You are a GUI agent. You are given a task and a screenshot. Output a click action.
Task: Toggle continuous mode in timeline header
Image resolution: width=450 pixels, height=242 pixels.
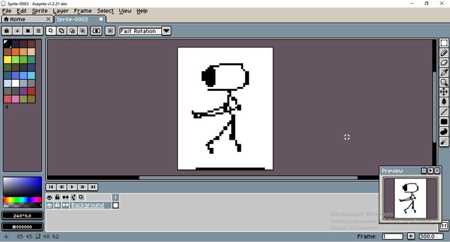pyautogui.click(x=65, y=197)
